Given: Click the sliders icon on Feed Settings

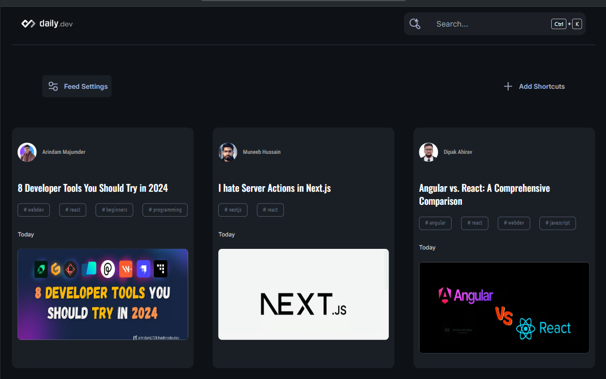Looking at the screenshot, I should 53,86.
